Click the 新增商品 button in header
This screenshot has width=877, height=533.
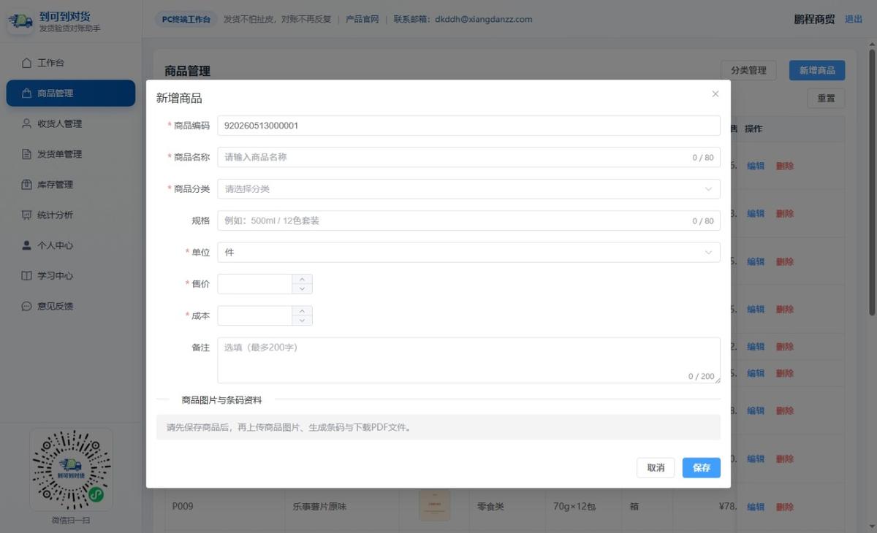[817, 70]
